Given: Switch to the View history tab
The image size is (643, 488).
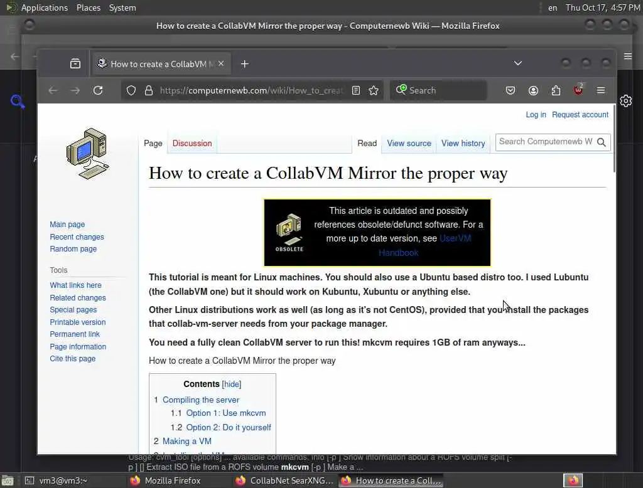Looking at the screenshot, I should pyautogui.click(x=463, y=144).
